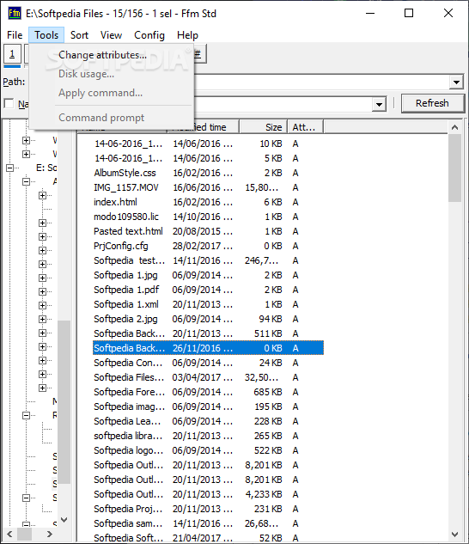Click into the Path field
Screen dimensions: 469x544
click(x=321, y=83)
